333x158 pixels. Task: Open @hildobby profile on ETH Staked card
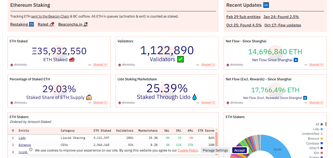click(21, 65)
